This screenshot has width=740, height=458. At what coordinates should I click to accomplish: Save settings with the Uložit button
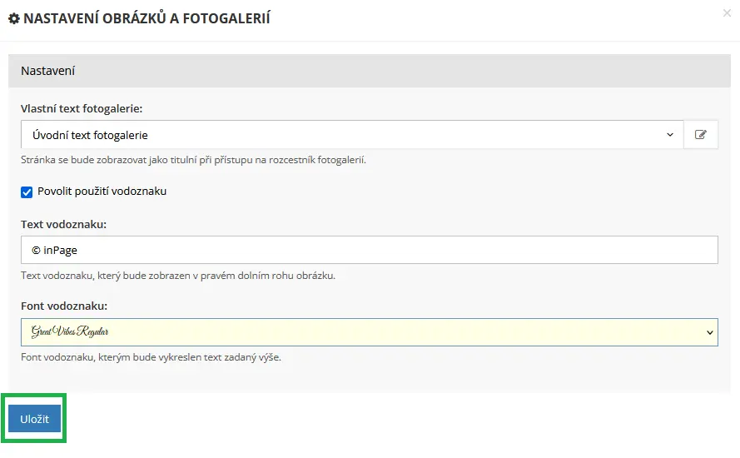pos(34,418)
